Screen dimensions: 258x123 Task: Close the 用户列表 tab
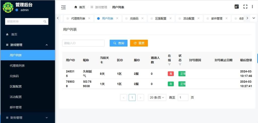click(x=117, y=18)
